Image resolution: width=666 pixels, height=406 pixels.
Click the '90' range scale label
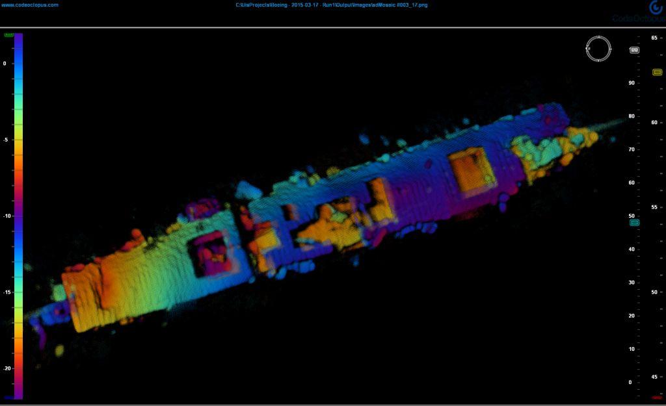point(632,83)
